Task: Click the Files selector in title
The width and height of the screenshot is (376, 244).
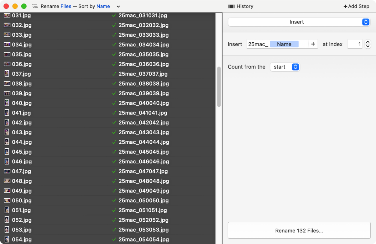Action: coord(66,6)
